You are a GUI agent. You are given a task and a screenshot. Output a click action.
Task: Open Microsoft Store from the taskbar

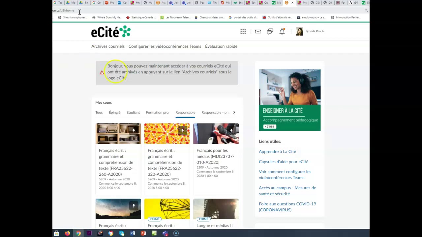point(56,233)
